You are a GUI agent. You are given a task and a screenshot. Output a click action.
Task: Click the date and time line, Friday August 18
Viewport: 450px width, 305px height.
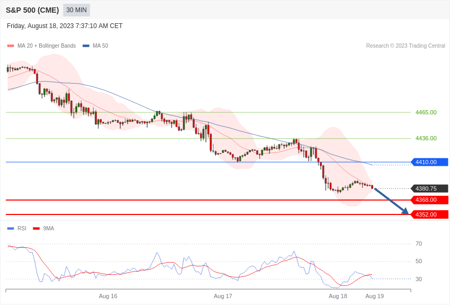point(65,26)
